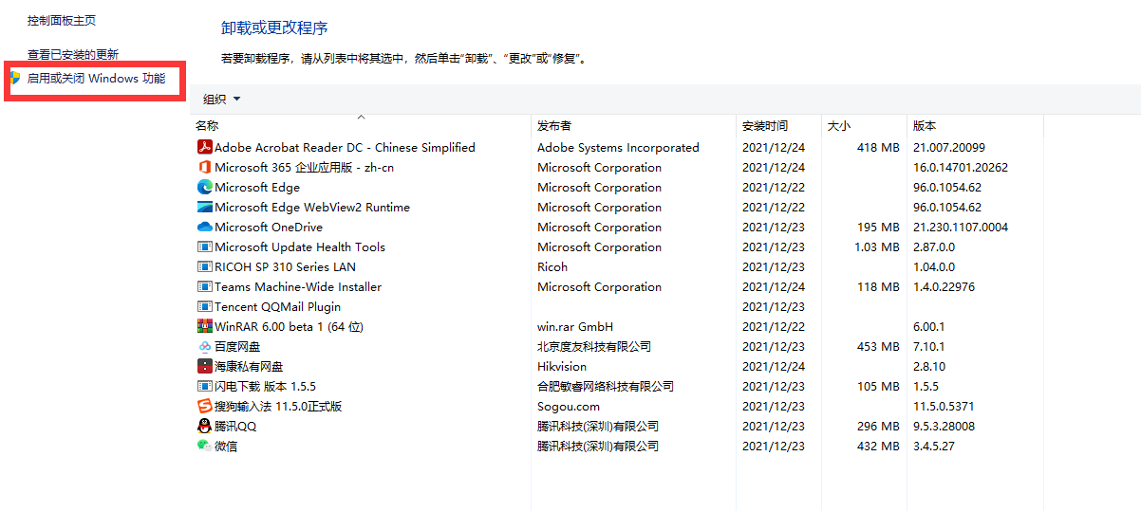This screenshot has height=511, width=1141.
Task: Click the WinRAR archive icon
Action: 204,326
